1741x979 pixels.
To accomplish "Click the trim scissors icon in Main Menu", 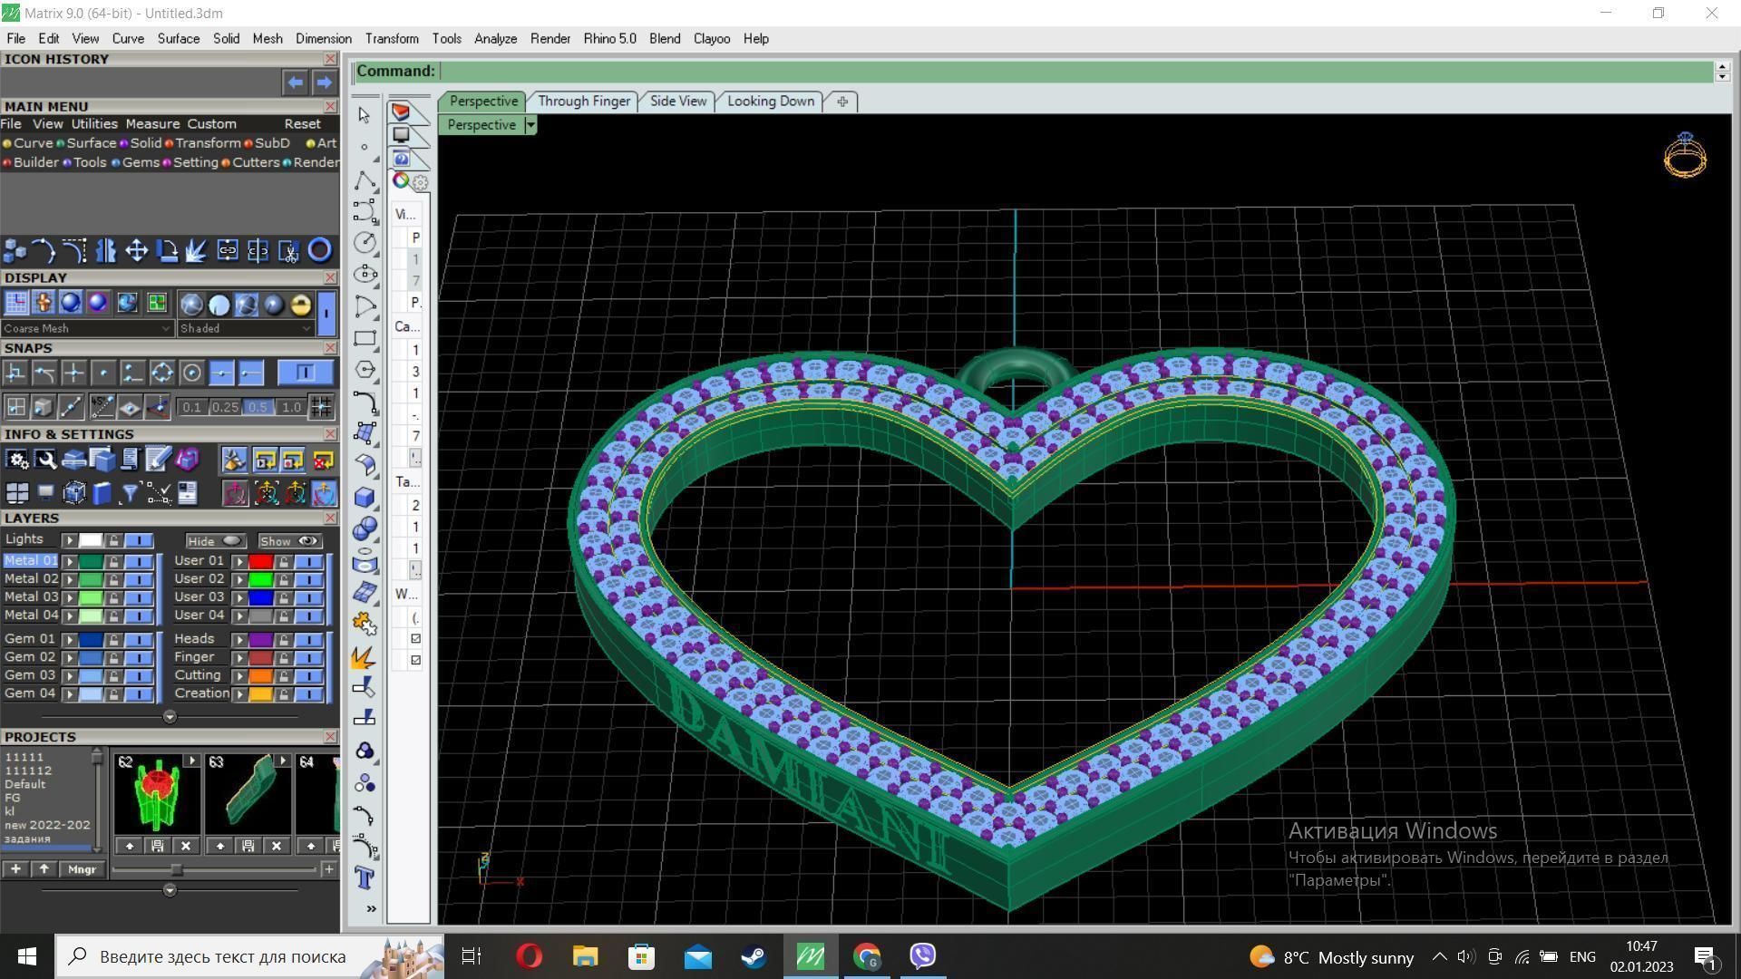I will 289,250.
